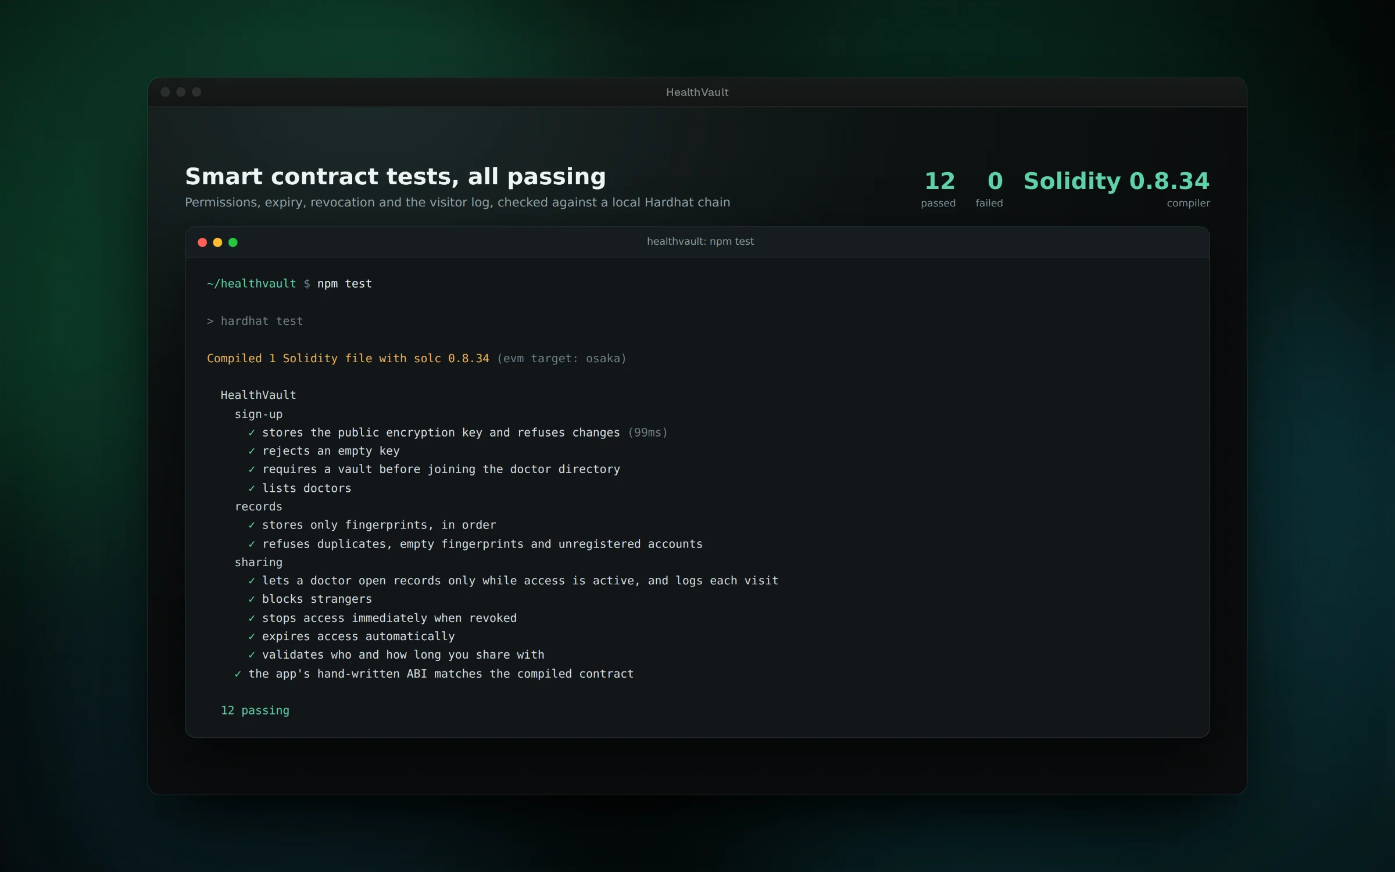
Task: Click 'requires a vault before joining the doctor directory'
Action: tap(441, 469)
